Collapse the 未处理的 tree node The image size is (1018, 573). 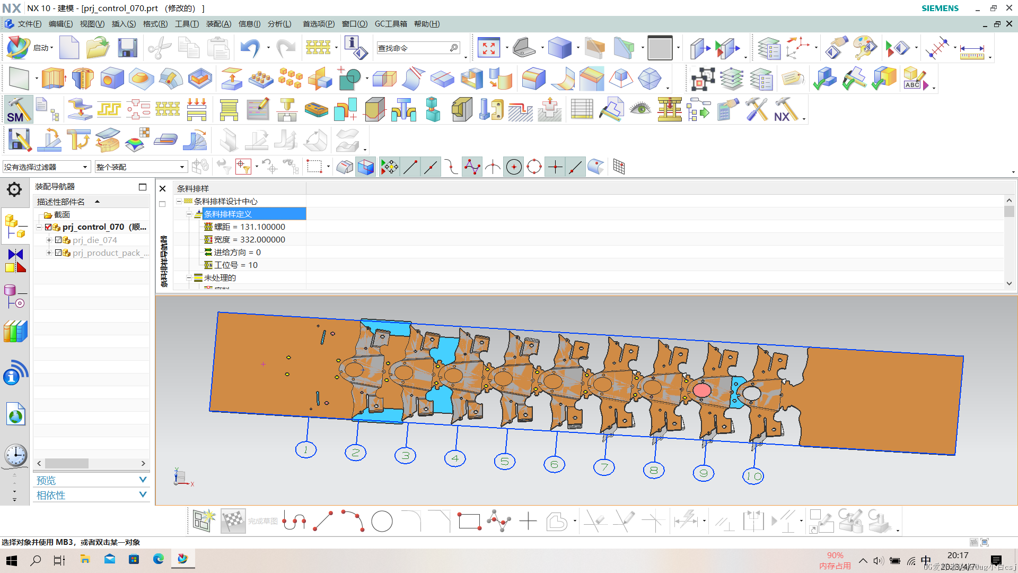(189, 277)
